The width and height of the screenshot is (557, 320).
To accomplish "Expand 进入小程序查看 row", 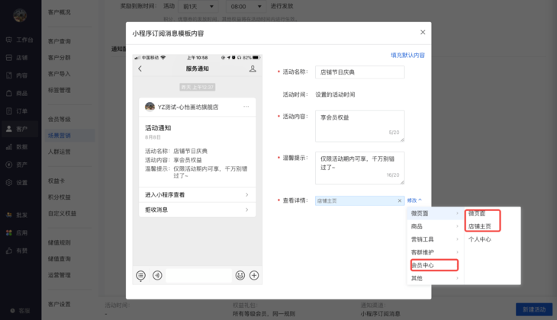I will pos(197,195).
